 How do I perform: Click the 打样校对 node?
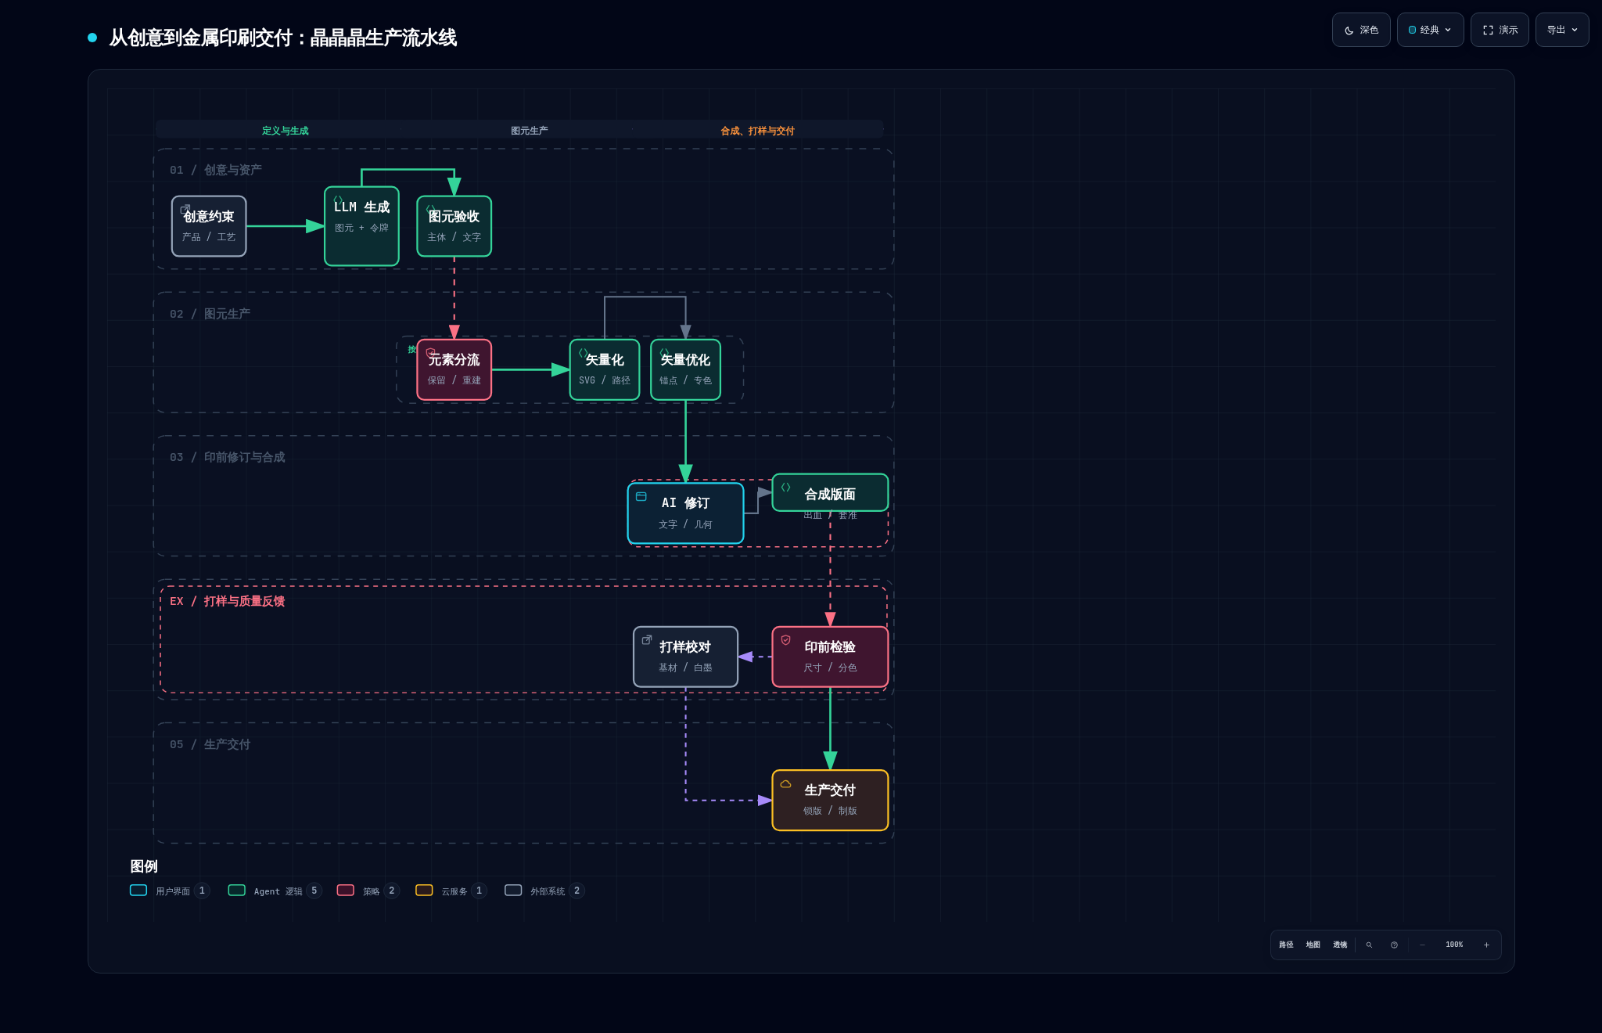tap(685, 657)
